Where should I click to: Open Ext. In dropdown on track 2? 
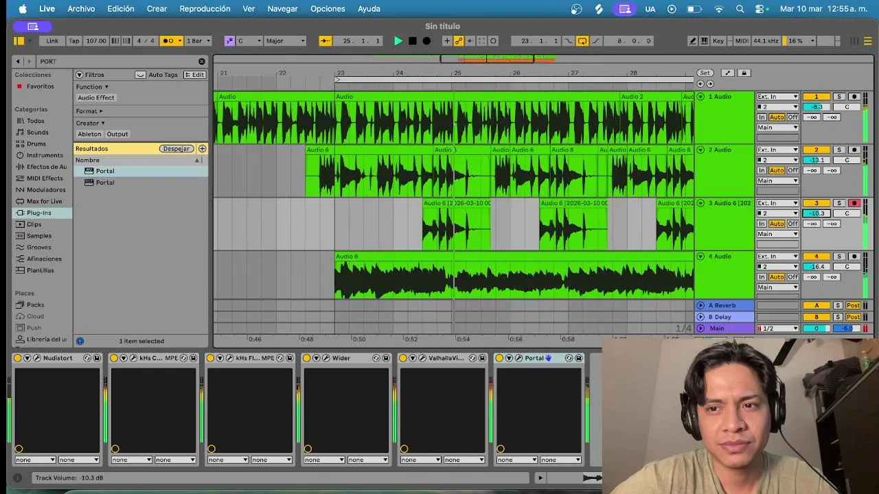pos(778,150)
